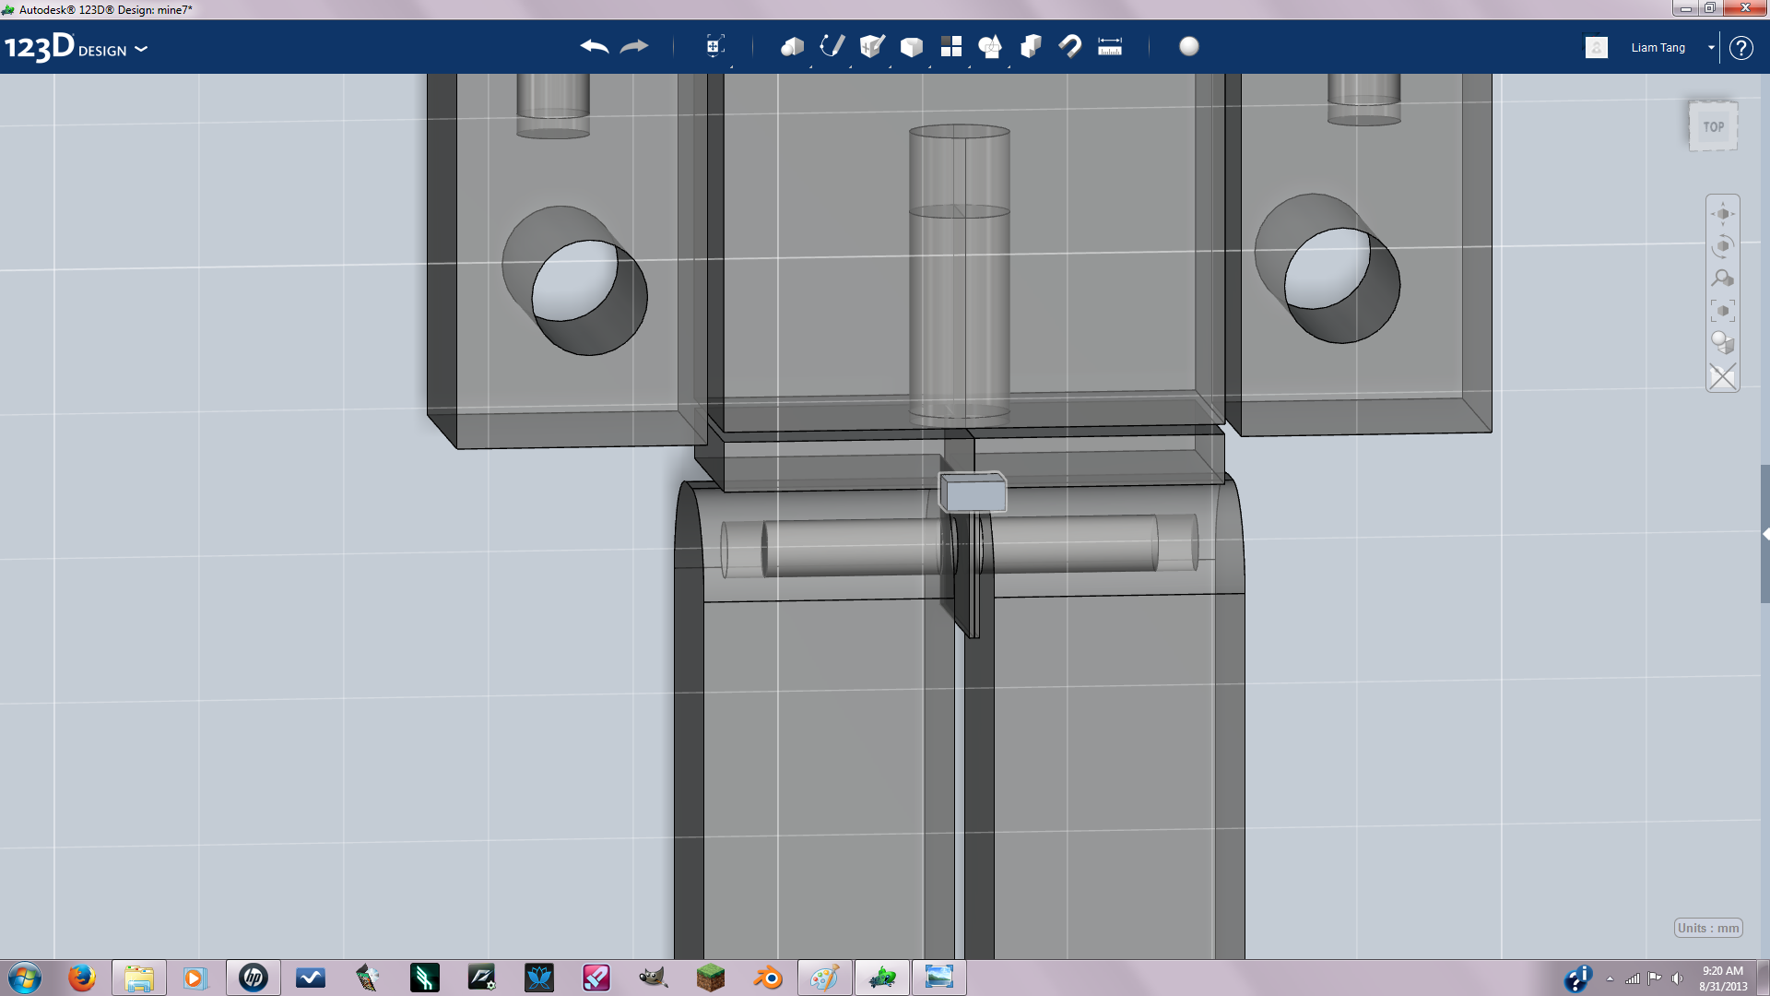Show hidden system tray icons
Viewport: 1770px width, 996px height.
pos(1610,978)
